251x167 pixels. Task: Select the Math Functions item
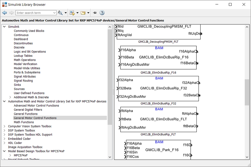point(24,122)
